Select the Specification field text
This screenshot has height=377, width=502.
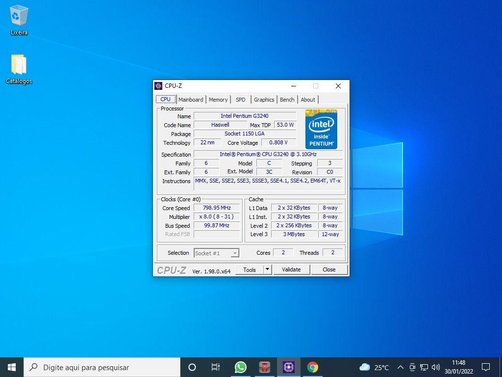click(268, 155)
